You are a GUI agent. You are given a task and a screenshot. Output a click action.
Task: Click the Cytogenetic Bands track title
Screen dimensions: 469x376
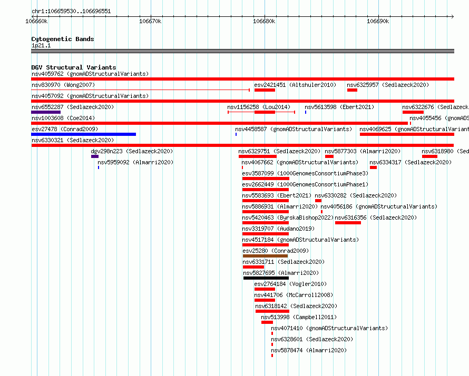63,39
